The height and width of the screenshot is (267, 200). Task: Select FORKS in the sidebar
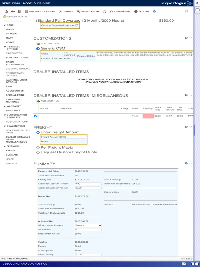point(10,42)
